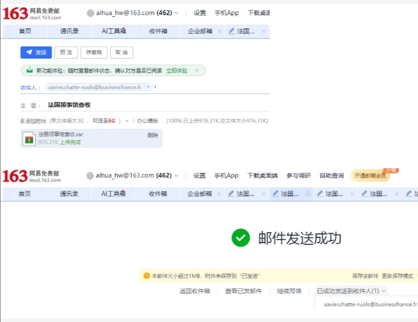Open the 收件箱 tab in the compose screen
418x322 pixels.
pyautogui.click(x=158, y=31)
